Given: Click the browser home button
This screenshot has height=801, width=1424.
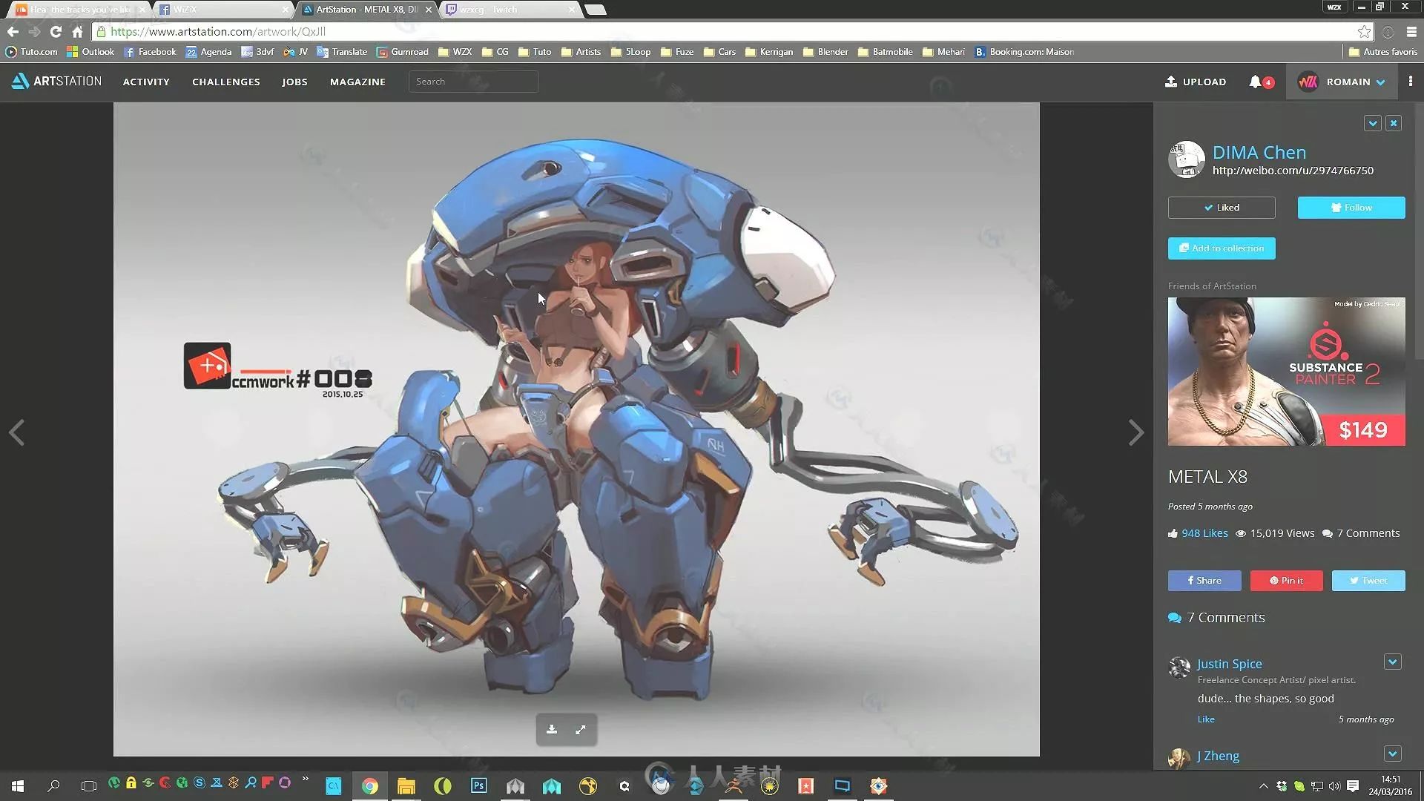Looking at the screenshot, I should click(x=77, y=31).
